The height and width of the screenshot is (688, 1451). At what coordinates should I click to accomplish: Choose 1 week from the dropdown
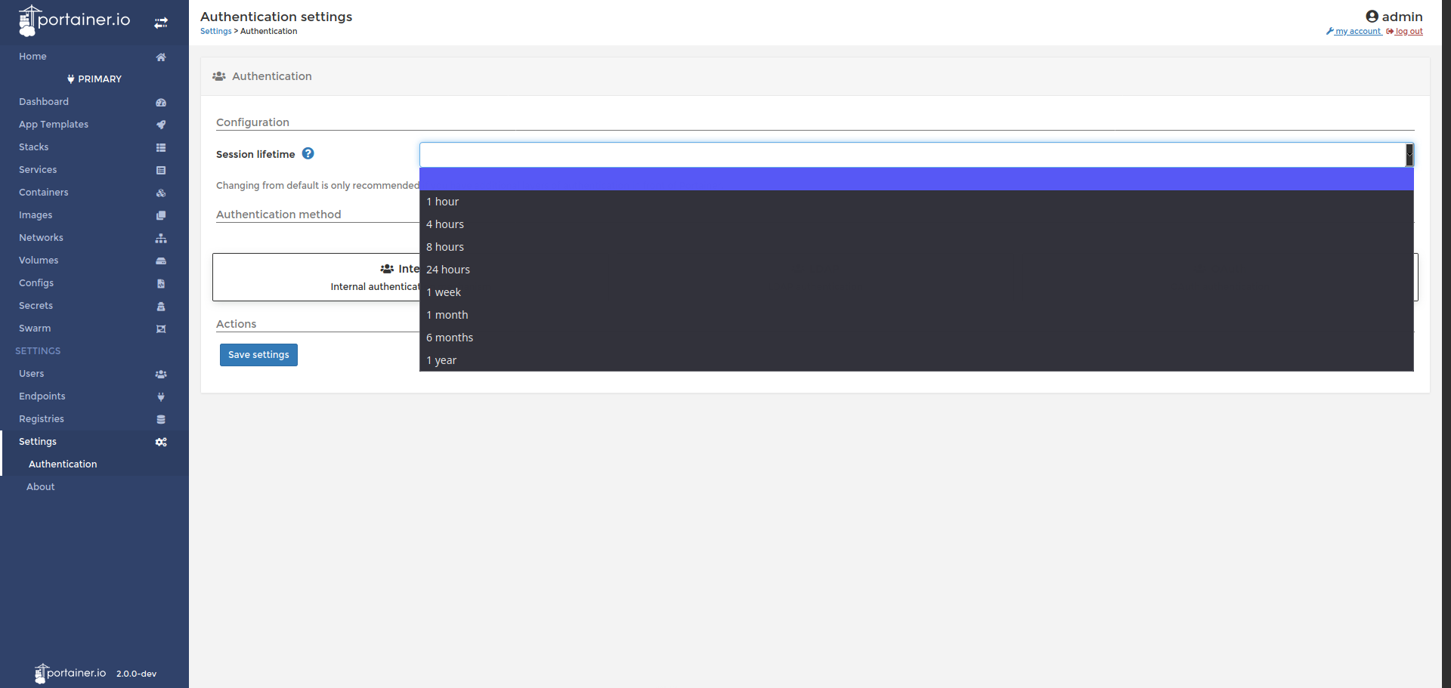(444, 292)
